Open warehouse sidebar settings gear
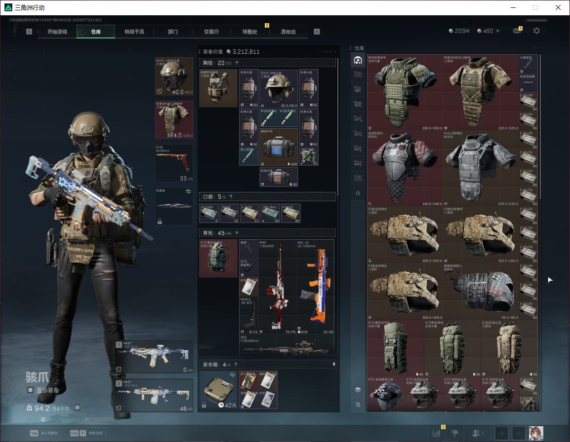 point(358,193)
